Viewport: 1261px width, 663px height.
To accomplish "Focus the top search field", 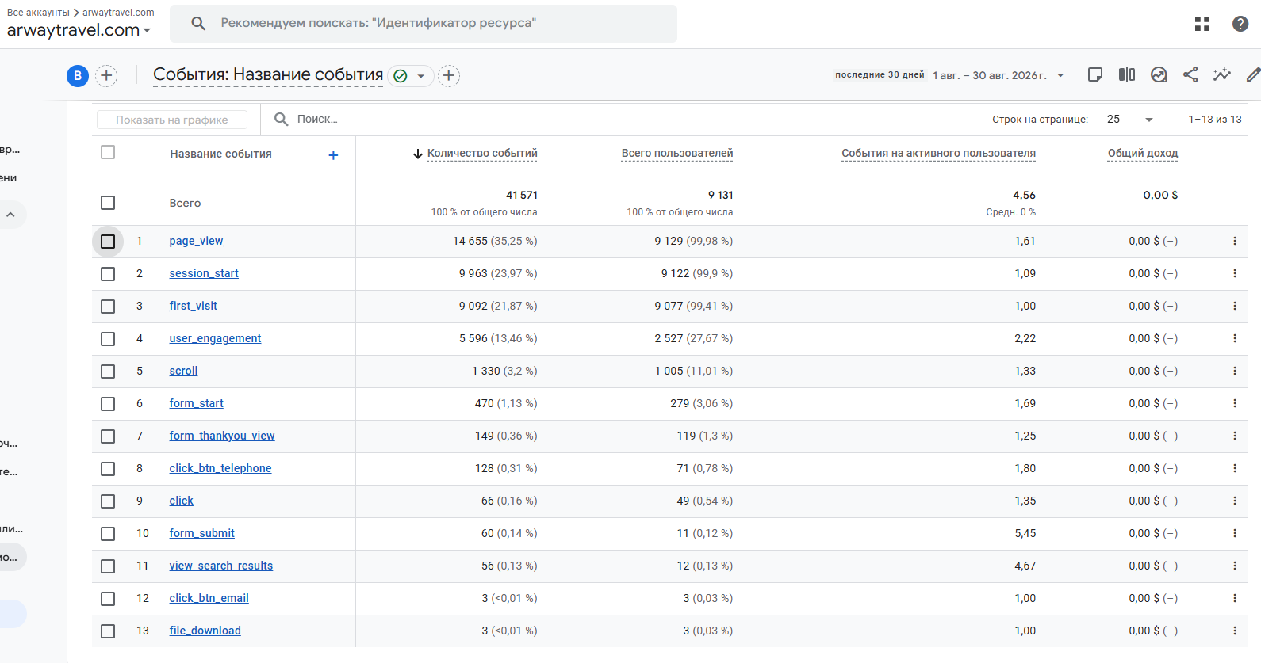I will pyautogui.click(x=424, y=23).
